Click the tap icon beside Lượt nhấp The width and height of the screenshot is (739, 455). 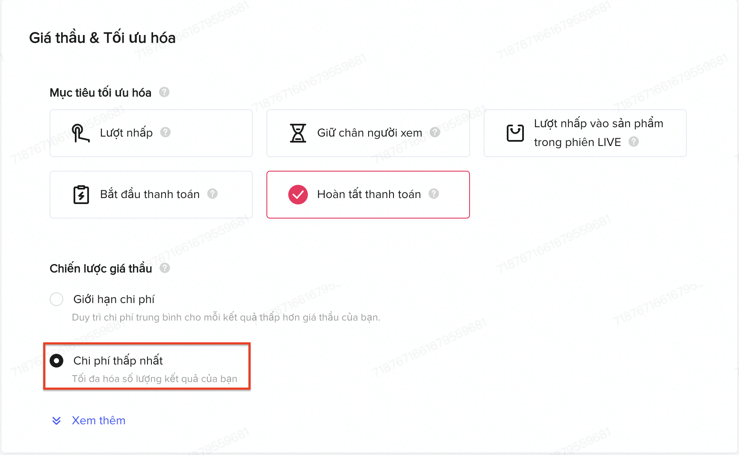pos(80,133)
